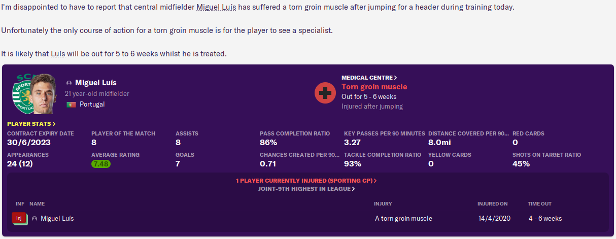The image size is (616, 239).
Task: Click the profile icon in the injury row
Action: (x=35, y=219)
